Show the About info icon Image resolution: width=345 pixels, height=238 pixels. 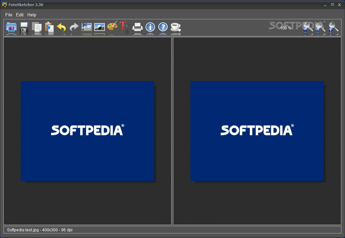[x=150, y=27]
